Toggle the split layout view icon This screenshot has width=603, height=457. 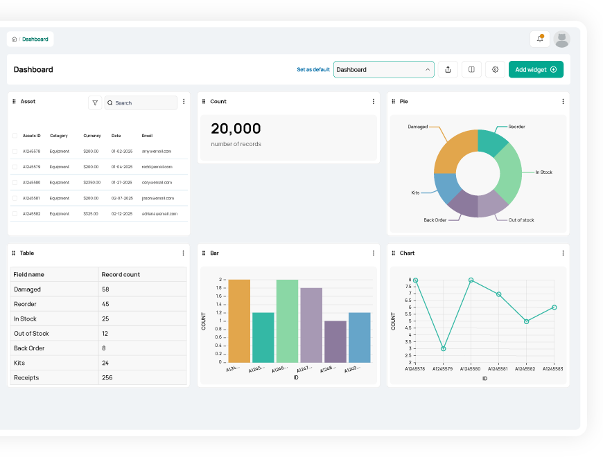[471, 69]
